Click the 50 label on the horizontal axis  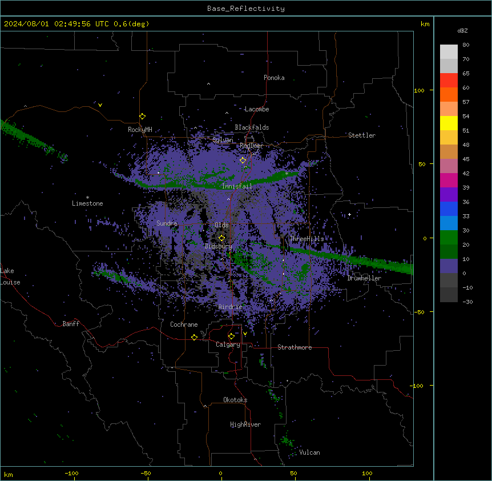pyautogui.click(x=293, y=473)
